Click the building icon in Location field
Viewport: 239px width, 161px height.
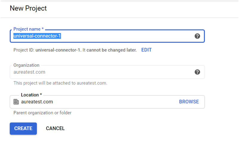pyautogui.click(x=16, y=102)
